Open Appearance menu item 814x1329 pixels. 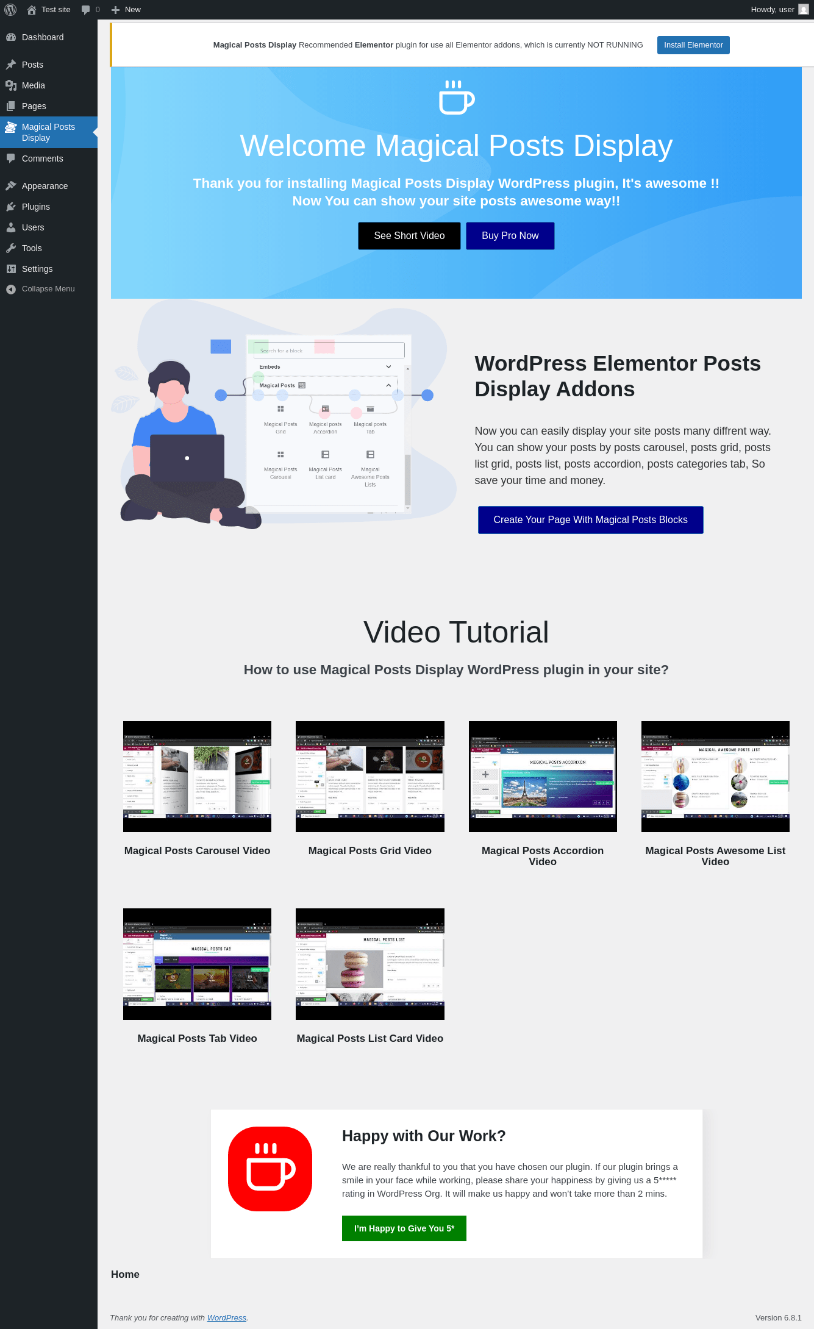click(49, 186)
